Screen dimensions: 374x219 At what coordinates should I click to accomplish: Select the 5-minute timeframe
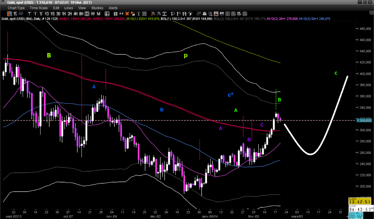(x=41, y=14)
